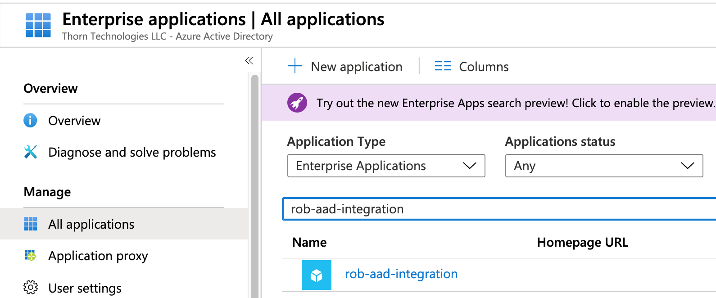Viewport: 716px width, 298px height.
Task: Click the Application proxy icon
Action: click(30, 256)
